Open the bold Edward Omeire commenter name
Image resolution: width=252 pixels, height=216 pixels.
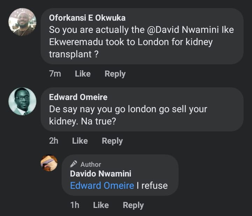78,97
